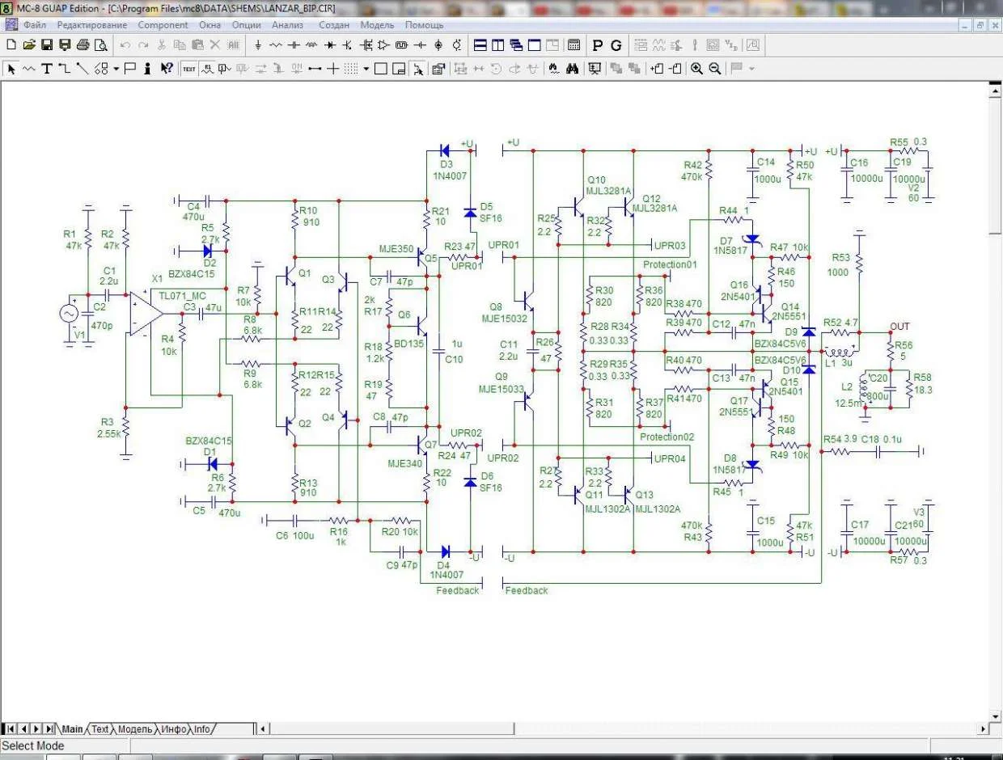Choose the capacitor component icon
1003x760 pixels.
[x=294, y=45]
